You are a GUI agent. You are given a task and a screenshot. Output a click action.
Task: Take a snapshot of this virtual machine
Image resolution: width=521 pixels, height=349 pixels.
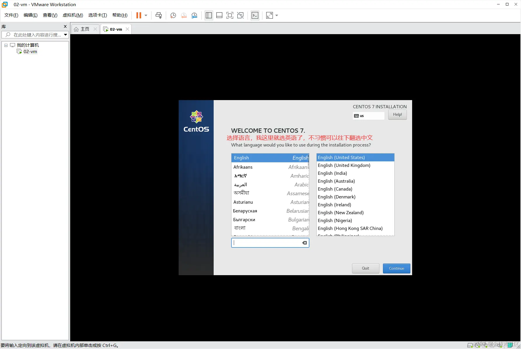[x=173, y=15]
